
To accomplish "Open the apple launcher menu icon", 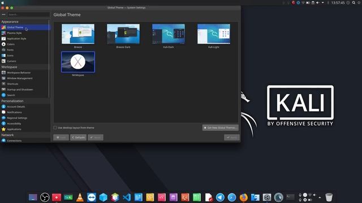I will [x=2, y=2].
